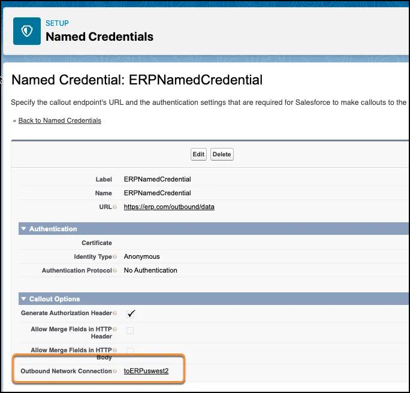Open the https://erp.com/outbound/data URL link
This screenshot has width=410, height=393.
pyautogui.click(x=169, y=207)
